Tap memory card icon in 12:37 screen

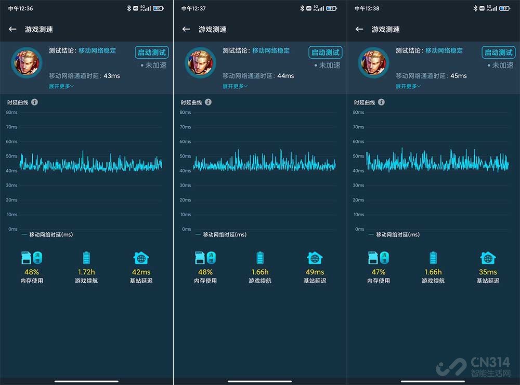click(200, 258)
